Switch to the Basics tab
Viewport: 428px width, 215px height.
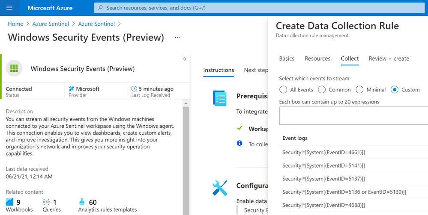coord(287,59)
